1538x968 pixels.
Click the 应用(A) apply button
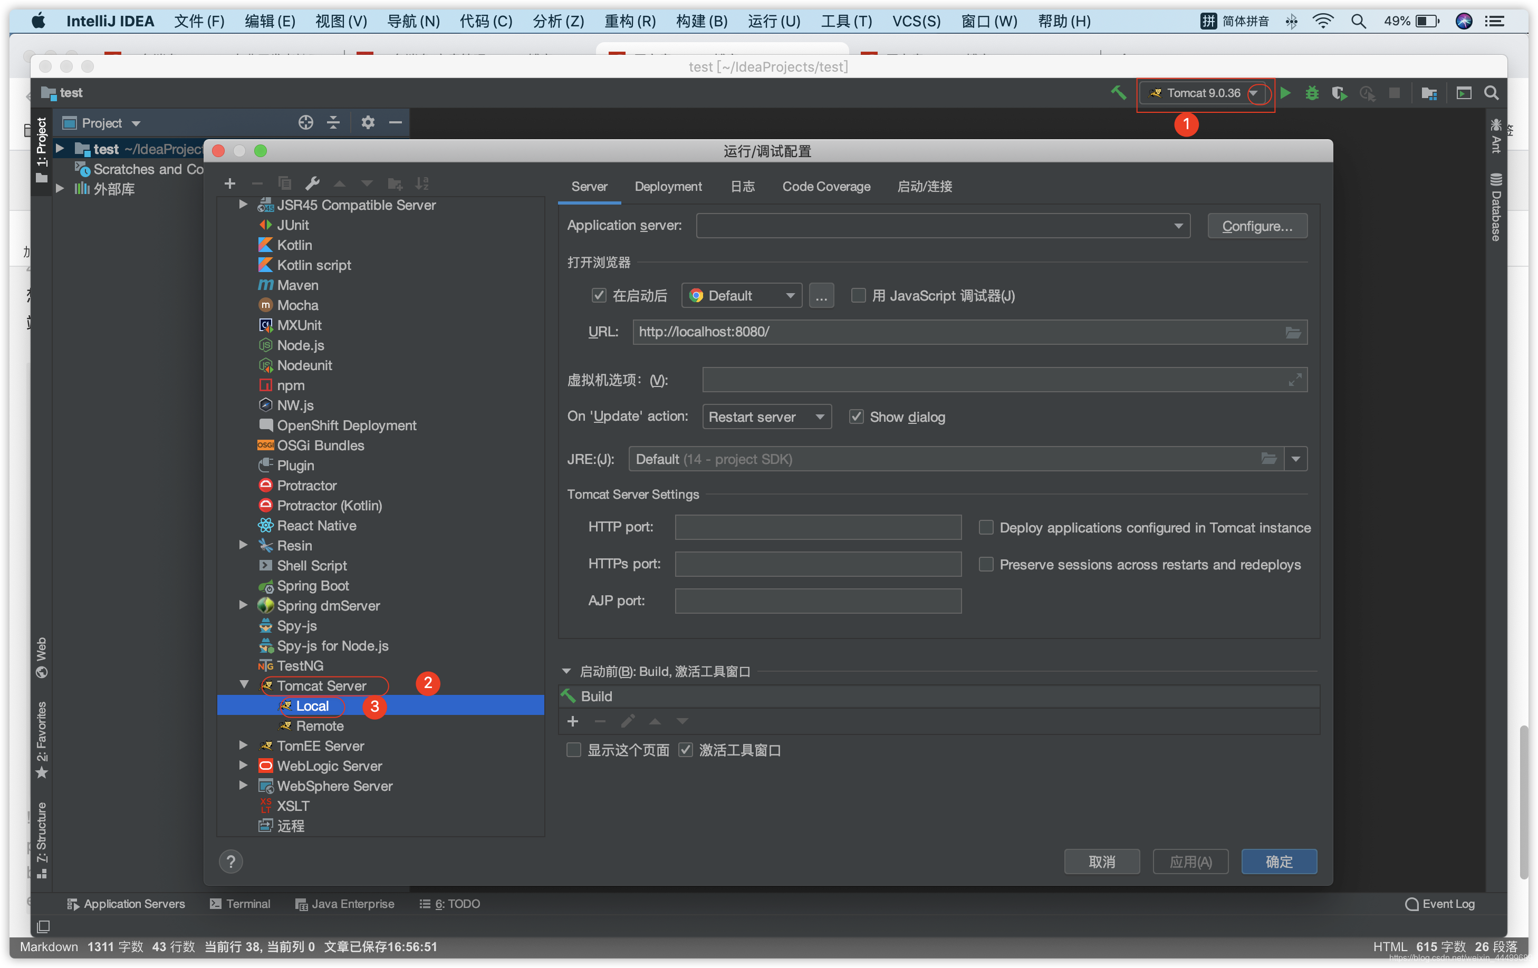point(1190,861)
